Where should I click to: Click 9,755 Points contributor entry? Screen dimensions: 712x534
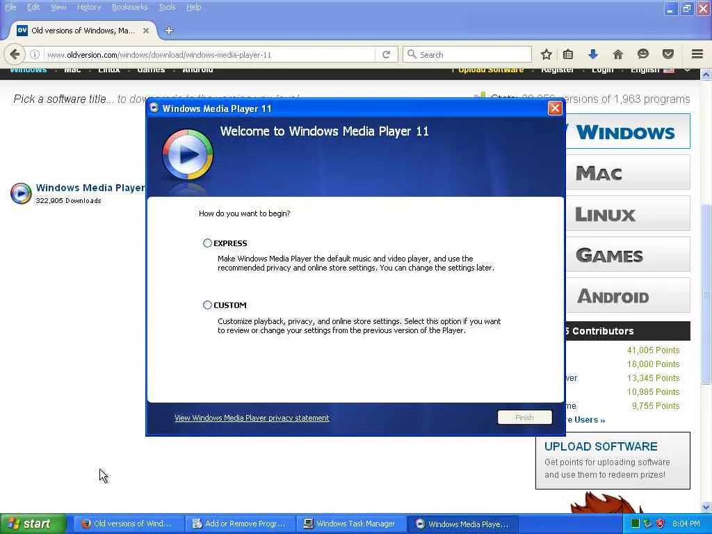click(656, 406)
